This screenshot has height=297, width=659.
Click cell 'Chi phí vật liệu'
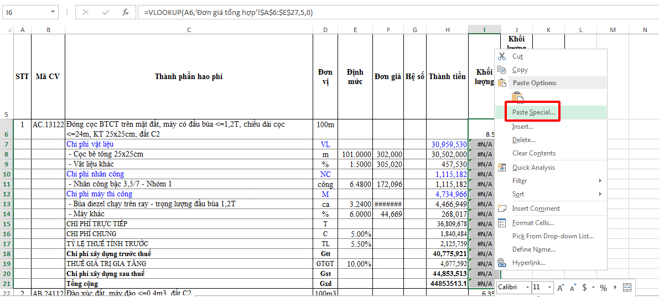(x=189, y=144)
